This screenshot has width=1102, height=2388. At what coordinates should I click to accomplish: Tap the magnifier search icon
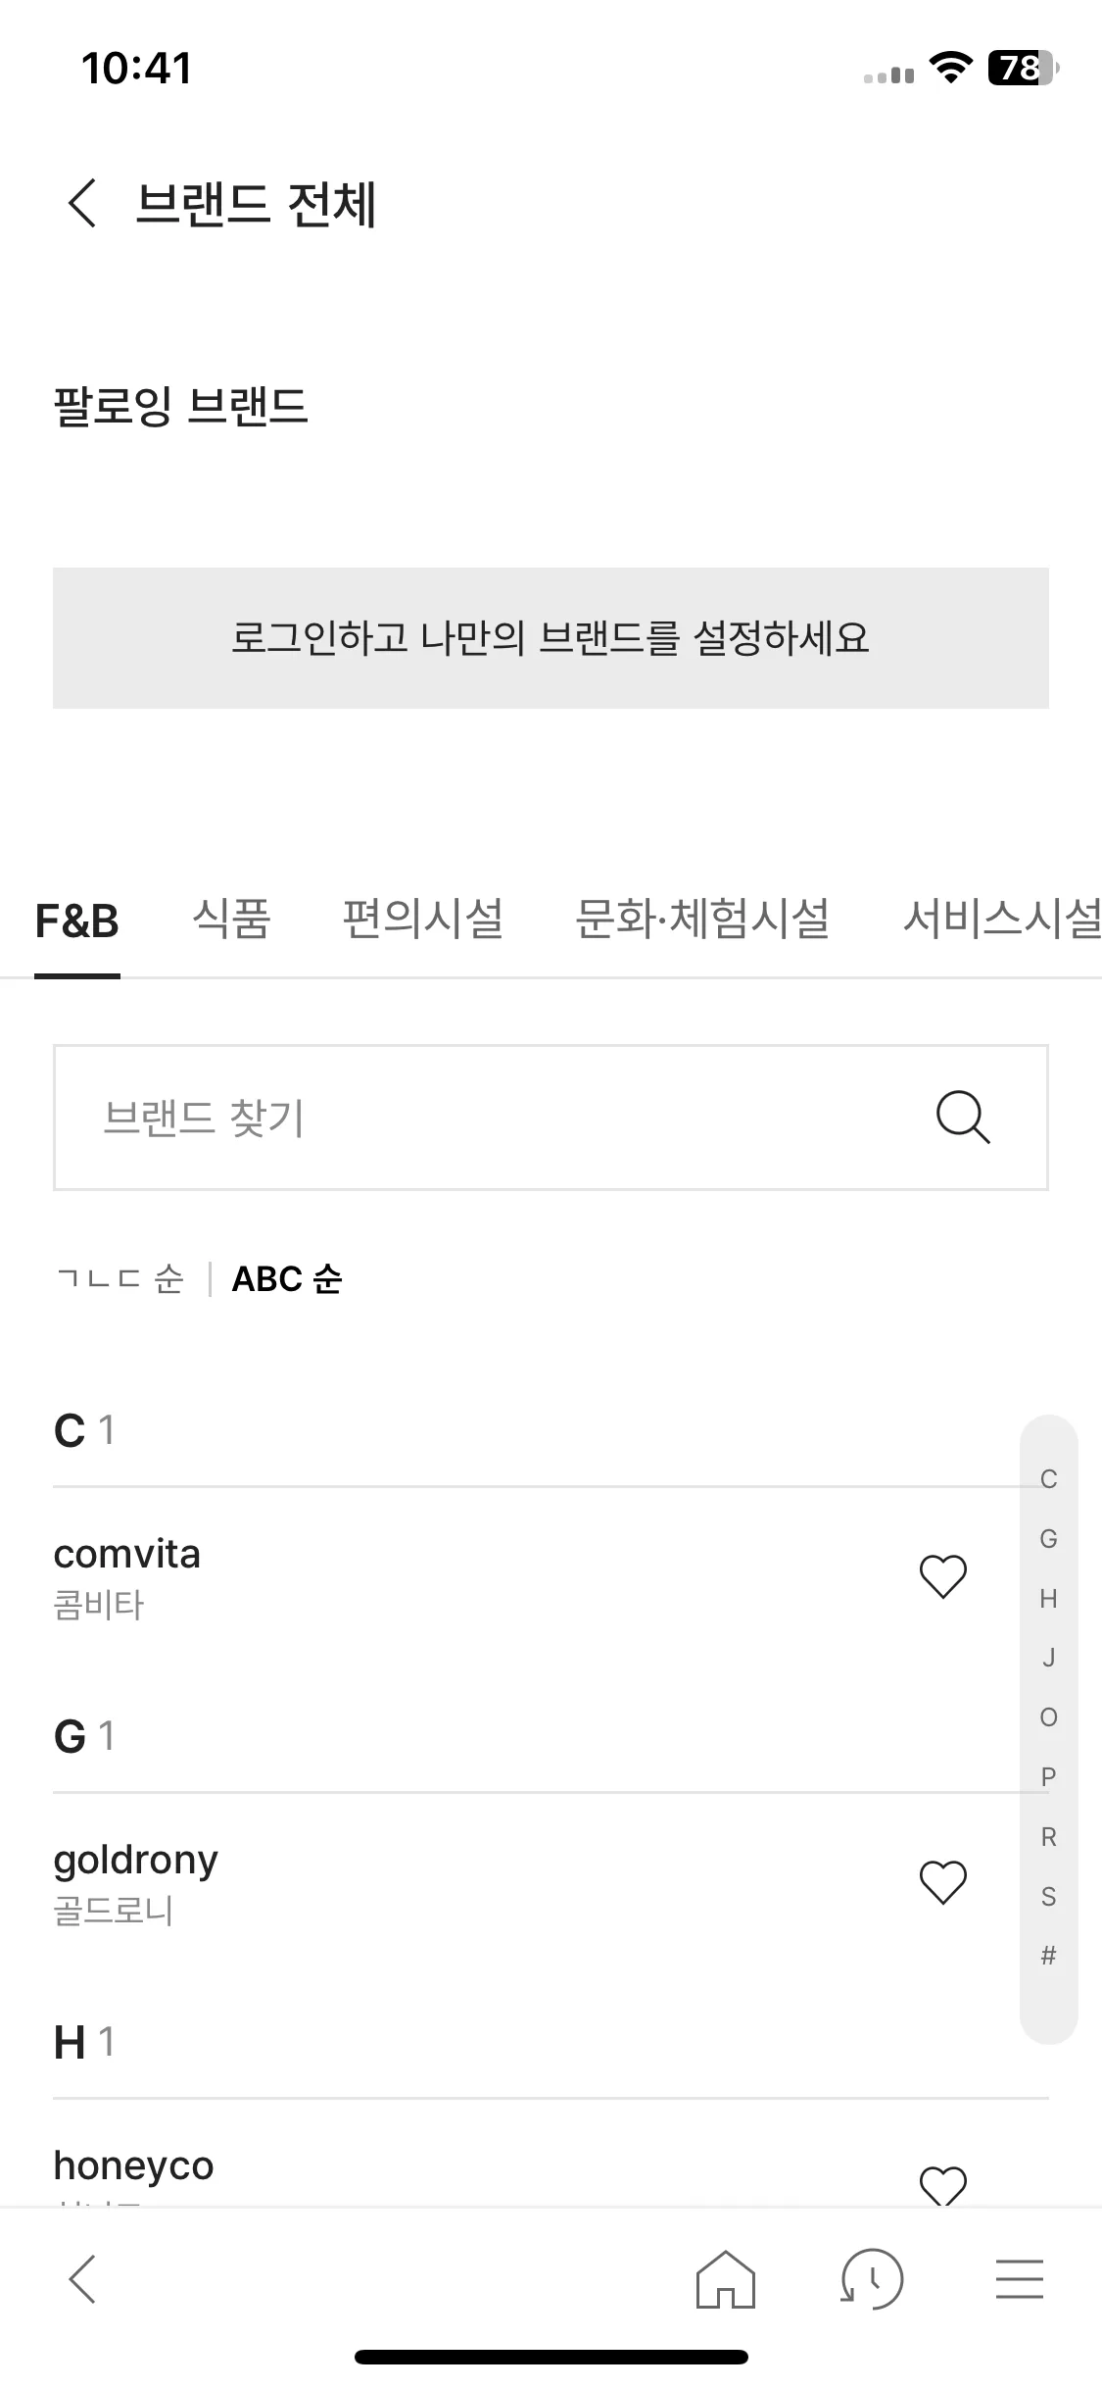point(963,1118)
